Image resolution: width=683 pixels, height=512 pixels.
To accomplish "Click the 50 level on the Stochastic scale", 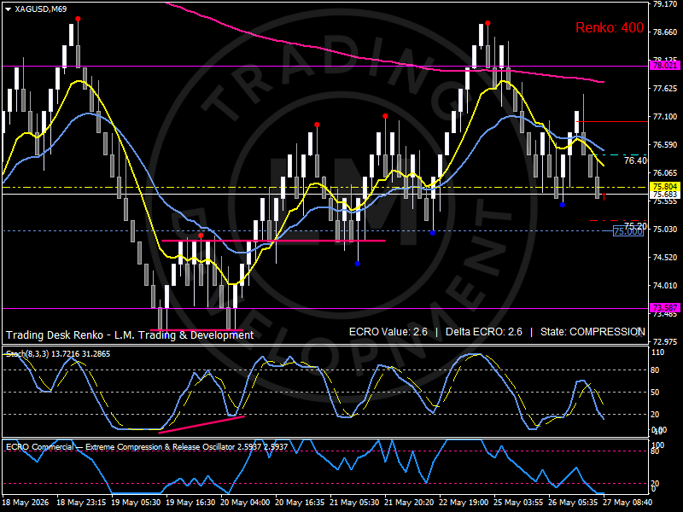I will pyautogui.click(x=655, y=393).
